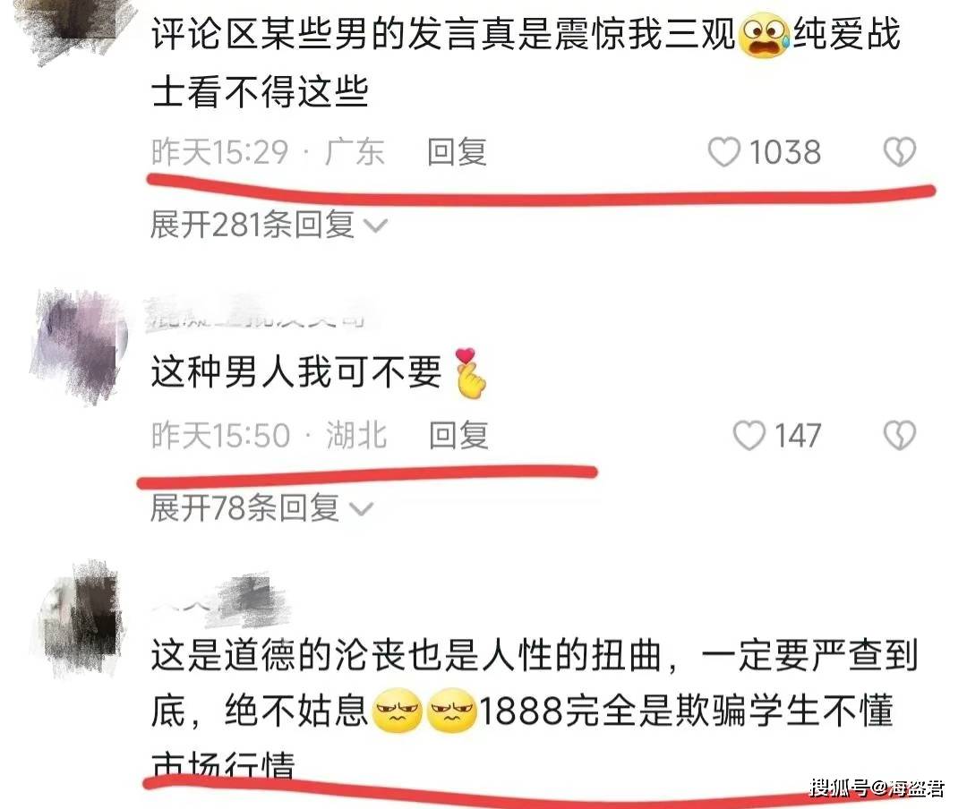The width and height of the screenshot is (967, 809).
Task: Tap broken heart on the Hubei comment
Action: click(900, 435)
